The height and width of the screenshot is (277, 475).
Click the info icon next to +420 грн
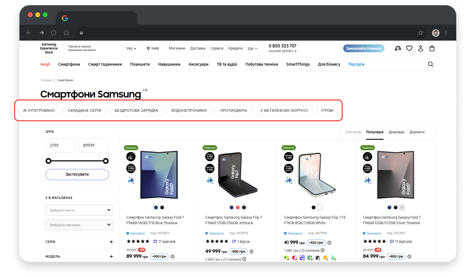[x=330, y=243]
